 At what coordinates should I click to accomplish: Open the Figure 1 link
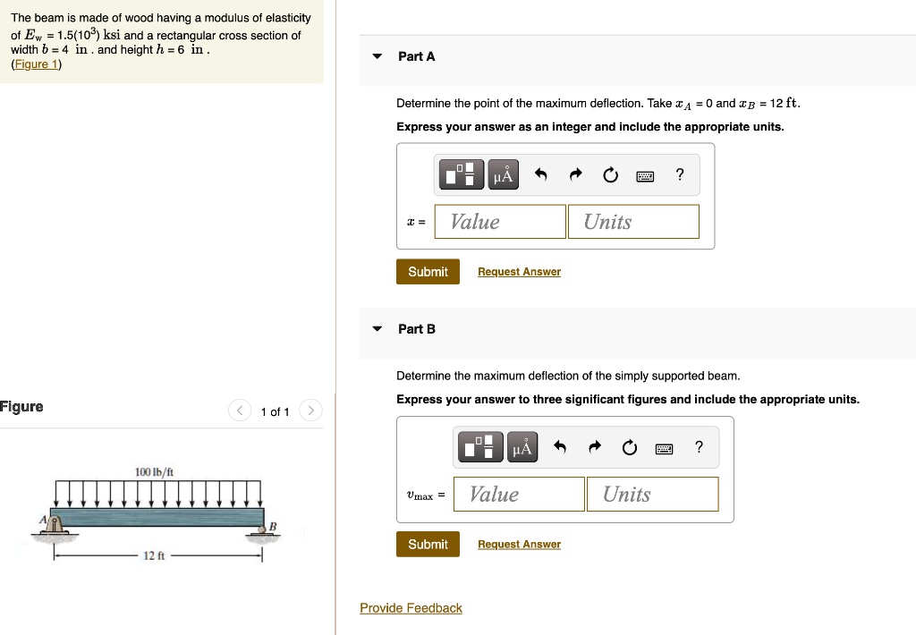point(35,63)
